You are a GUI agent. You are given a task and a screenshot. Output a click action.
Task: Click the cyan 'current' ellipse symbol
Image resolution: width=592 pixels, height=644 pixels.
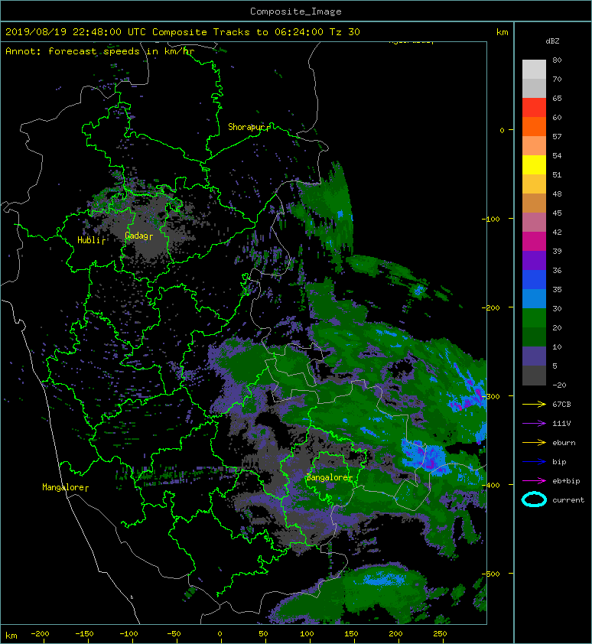tap(534, 499)
